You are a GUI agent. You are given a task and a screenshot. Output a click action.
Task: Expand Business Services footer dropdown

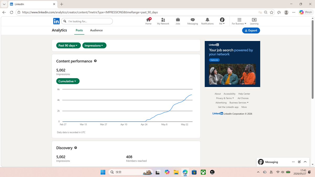coord(239,103)
